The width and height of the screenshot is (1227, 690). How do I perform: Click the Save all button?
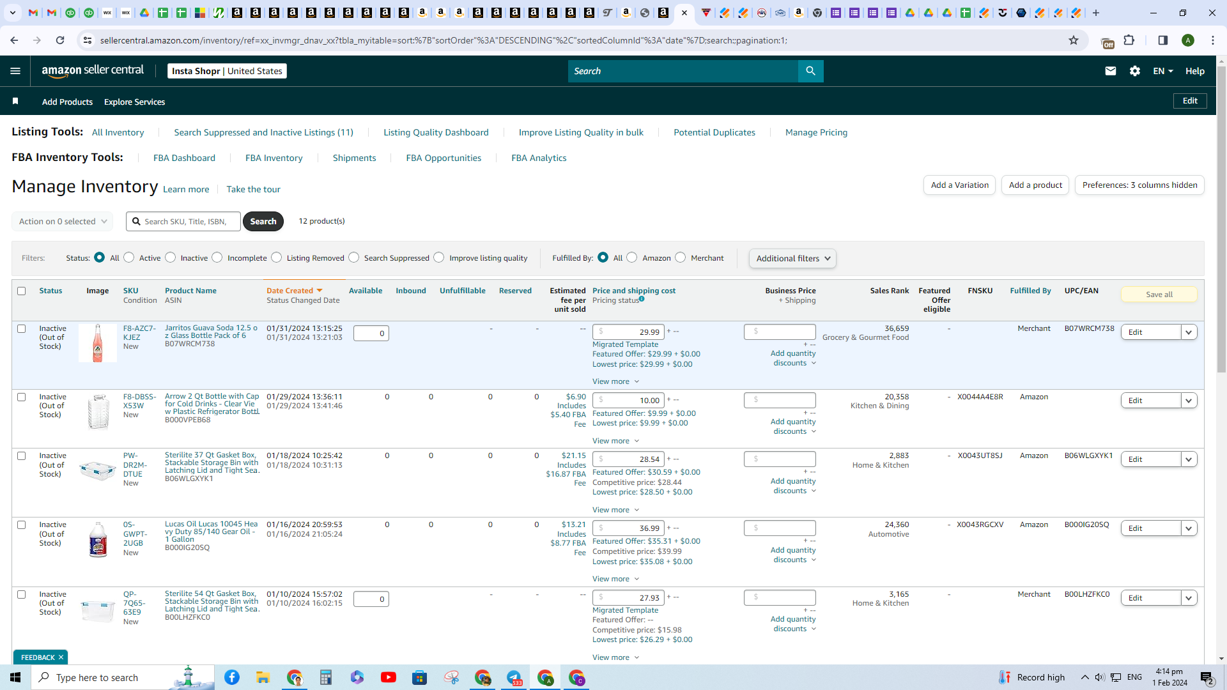[x=1159, y=295]
